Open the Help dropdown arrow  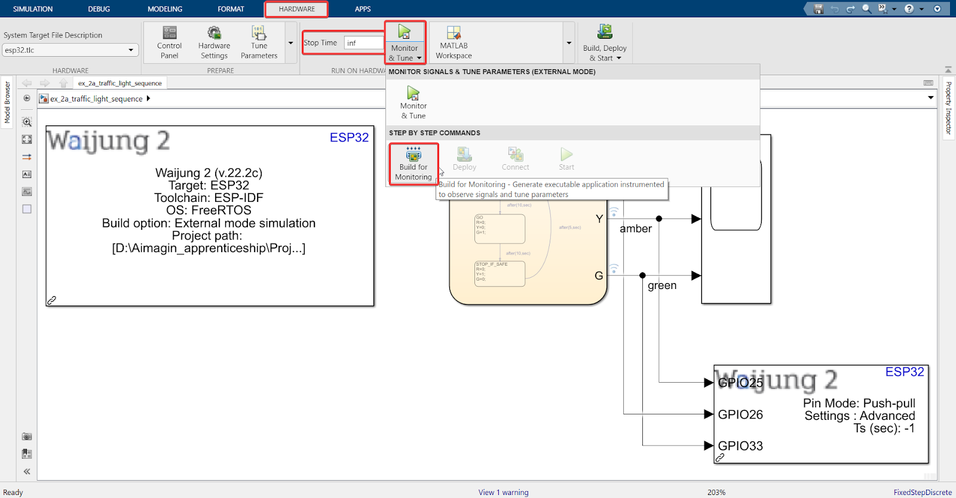click(x=921, y=9)
